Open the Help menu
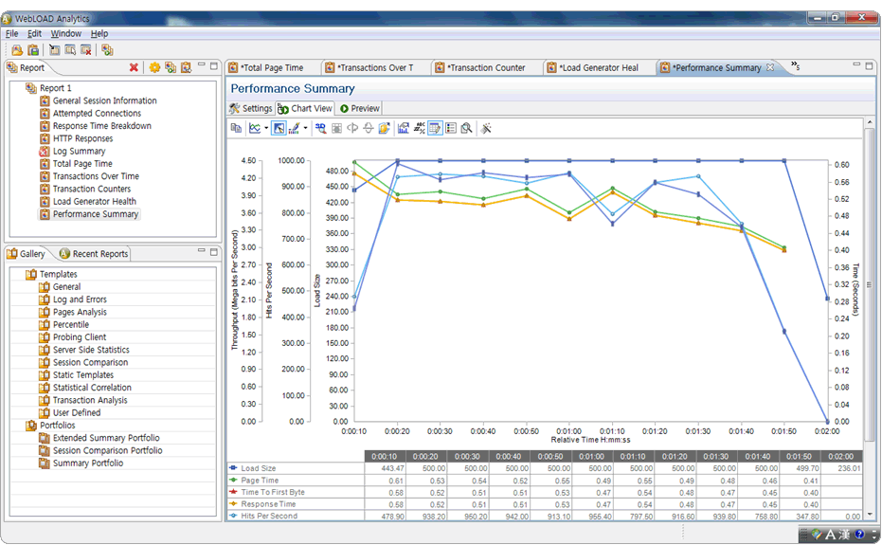 click(99, 34)
